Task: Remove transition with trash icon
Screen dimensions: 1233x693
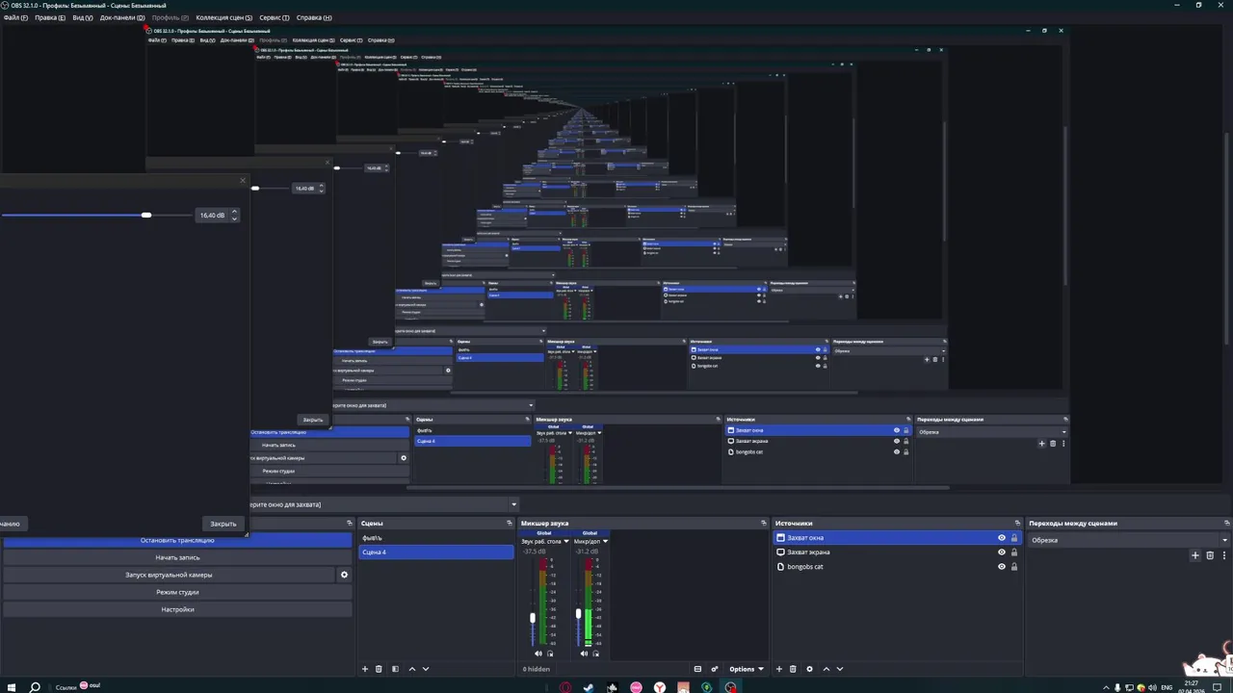Action: tap(1210, 555)
